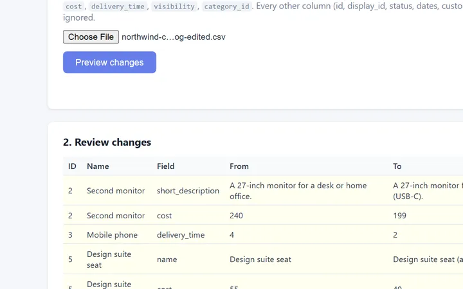
Task: Click the Mobile phone name cell
Action: click(112, 235)
